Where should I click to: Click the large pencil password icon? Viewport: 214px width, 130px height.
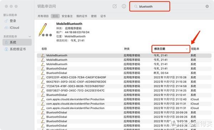[x=45, y=30]
